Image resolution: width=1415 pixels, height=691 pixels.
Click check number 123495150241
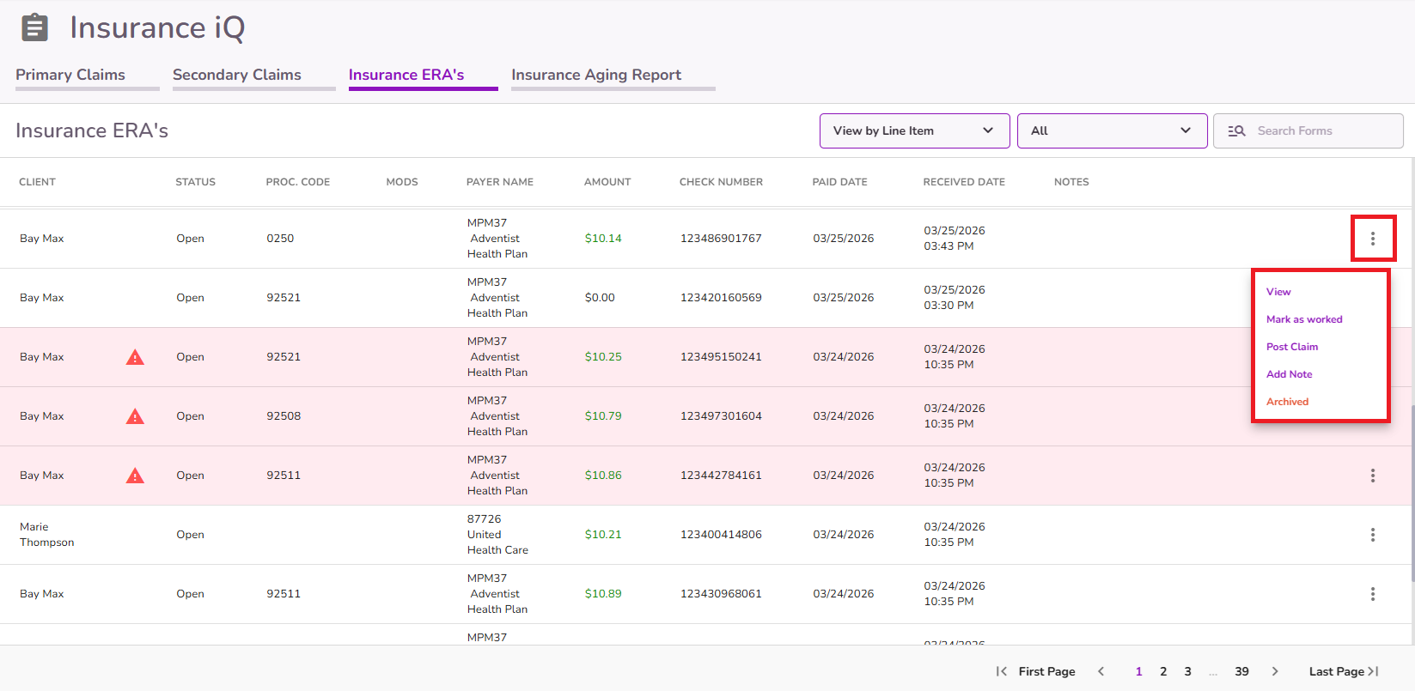pyautogui.click(x=721, y=357)
